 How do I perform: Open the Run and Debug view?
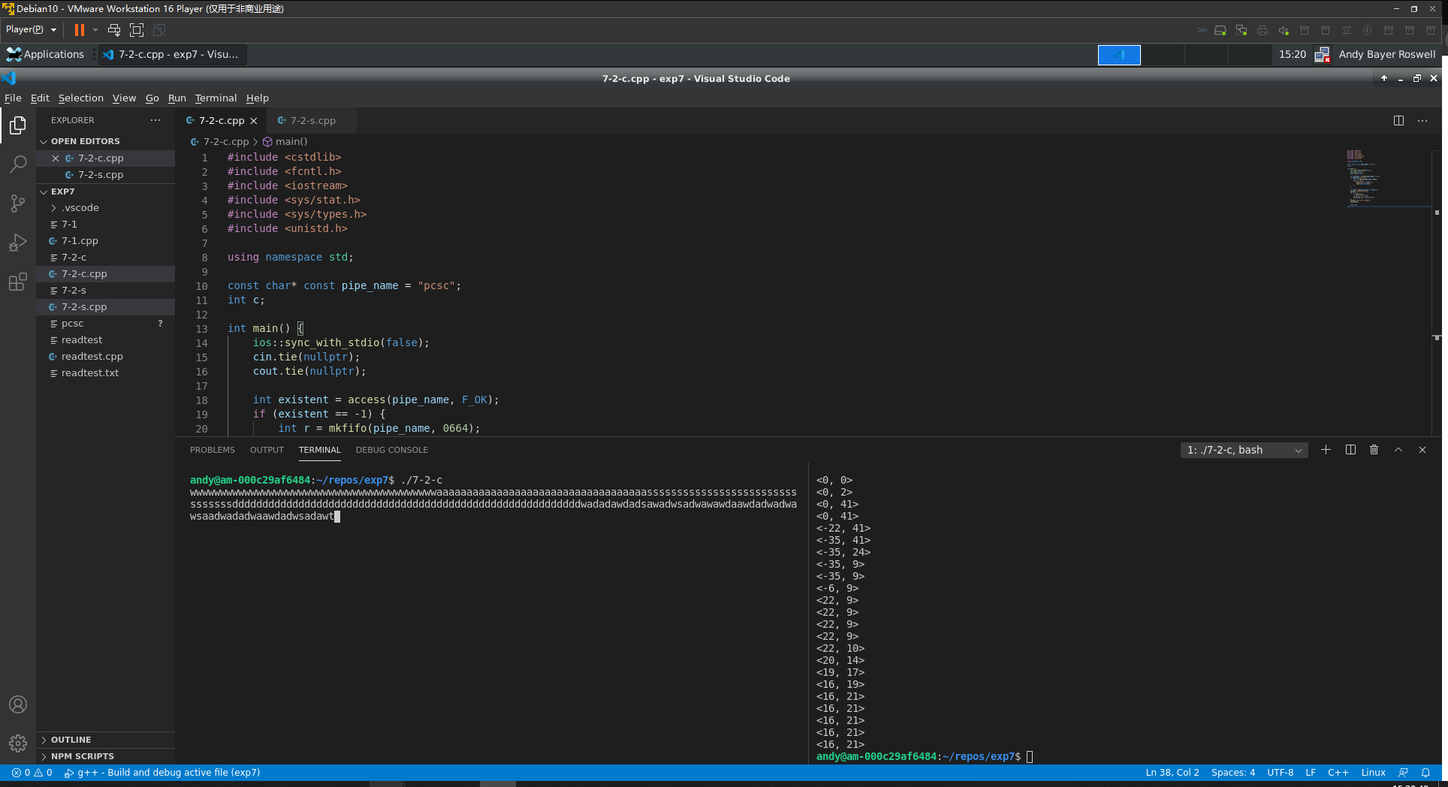tap(18, 243)
